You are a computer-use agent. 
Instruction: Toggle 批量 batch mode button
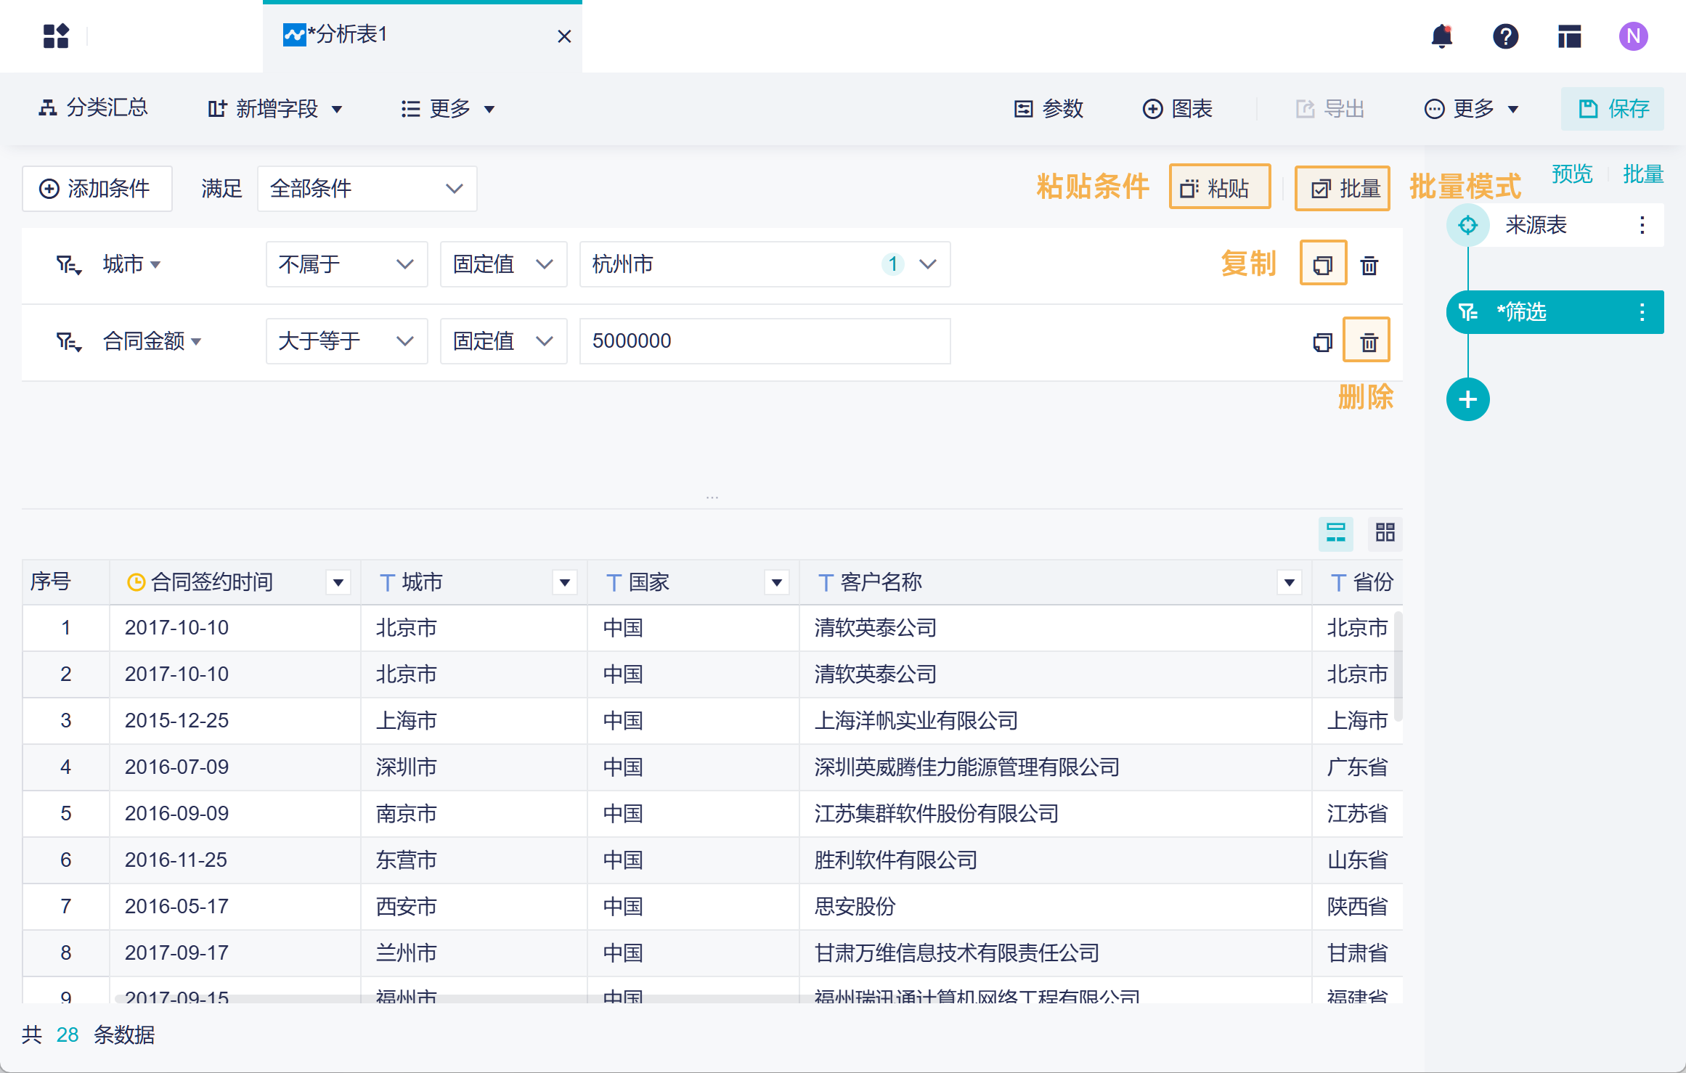pyautogui.click(x=1343, y=189)
